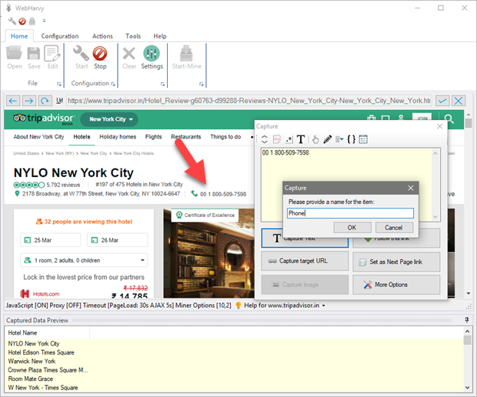Click the Stop configuration button

[x=100, y=57]
